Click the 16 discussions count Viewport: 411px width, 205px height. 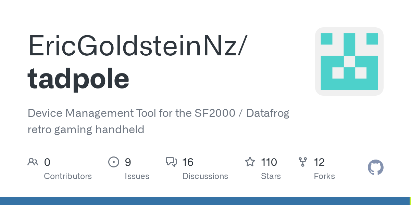[x=188, y=162]
